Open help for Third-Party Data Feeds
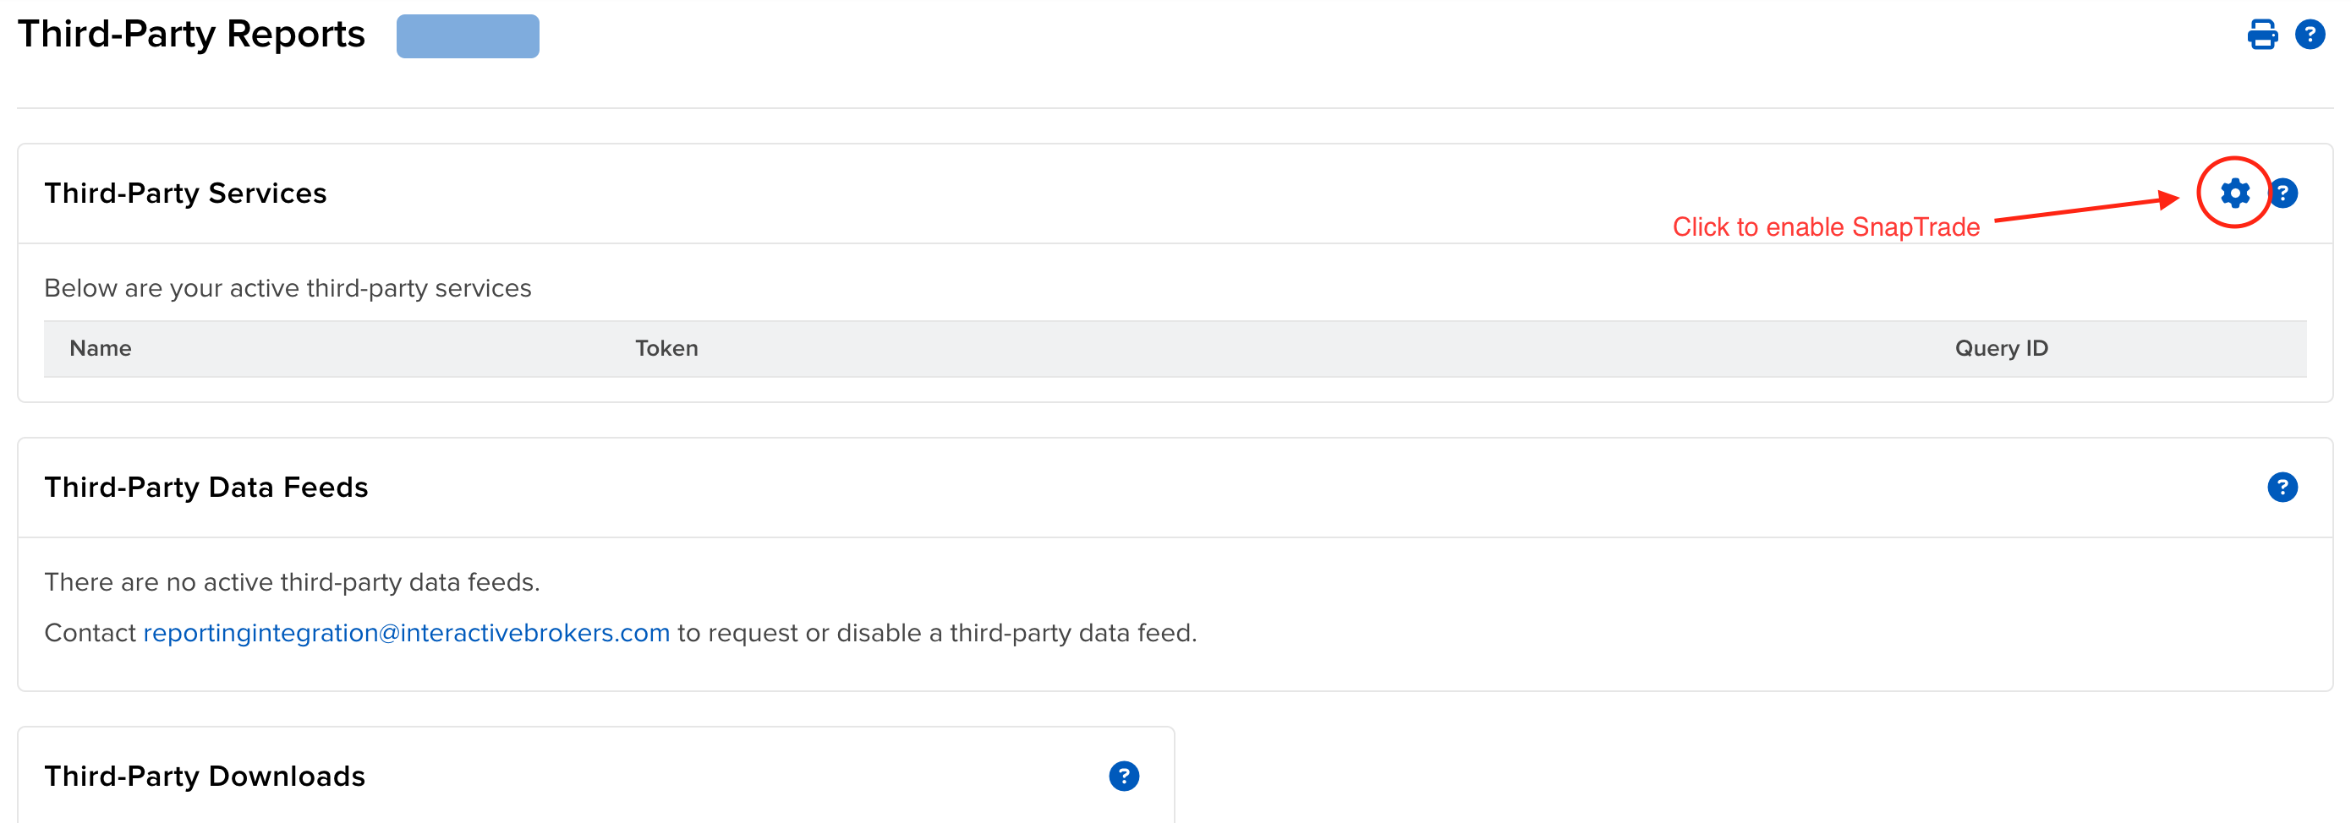This screenshot has width=2351, height=823. point(2282,487)
